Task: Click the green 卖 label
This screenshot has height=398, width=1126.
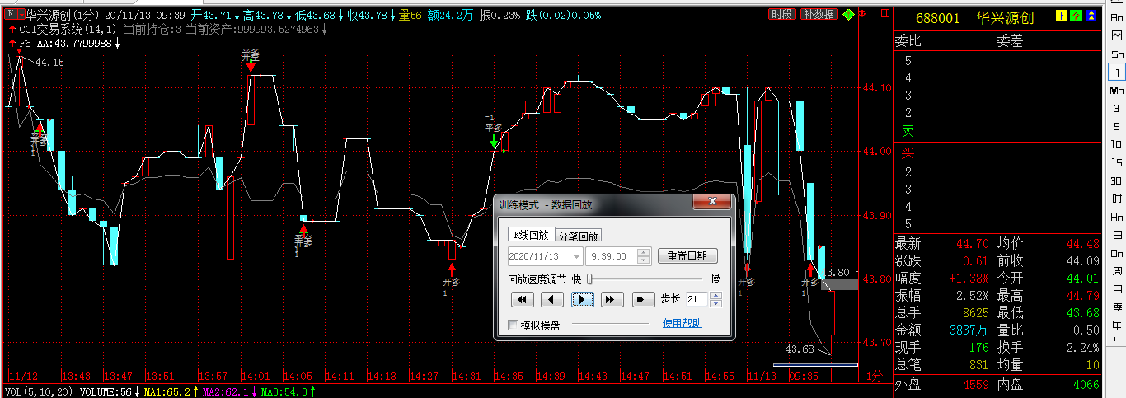Action: 908,130
